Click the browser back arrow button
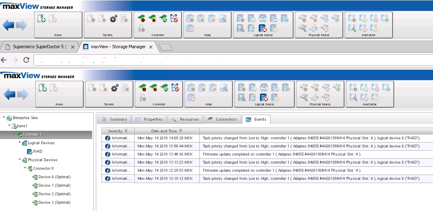The image size is (433, 211). 4,60
